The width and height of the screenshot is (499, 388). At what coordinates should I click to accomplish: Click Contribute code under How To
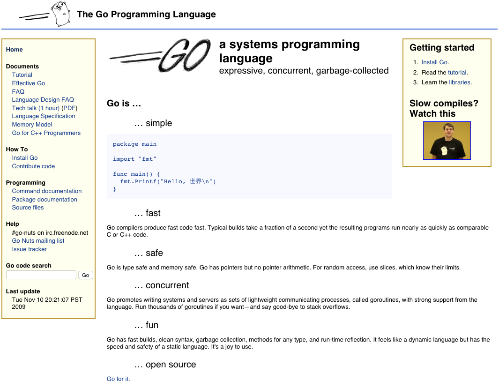pyautogui.click(x=33, y=166)
